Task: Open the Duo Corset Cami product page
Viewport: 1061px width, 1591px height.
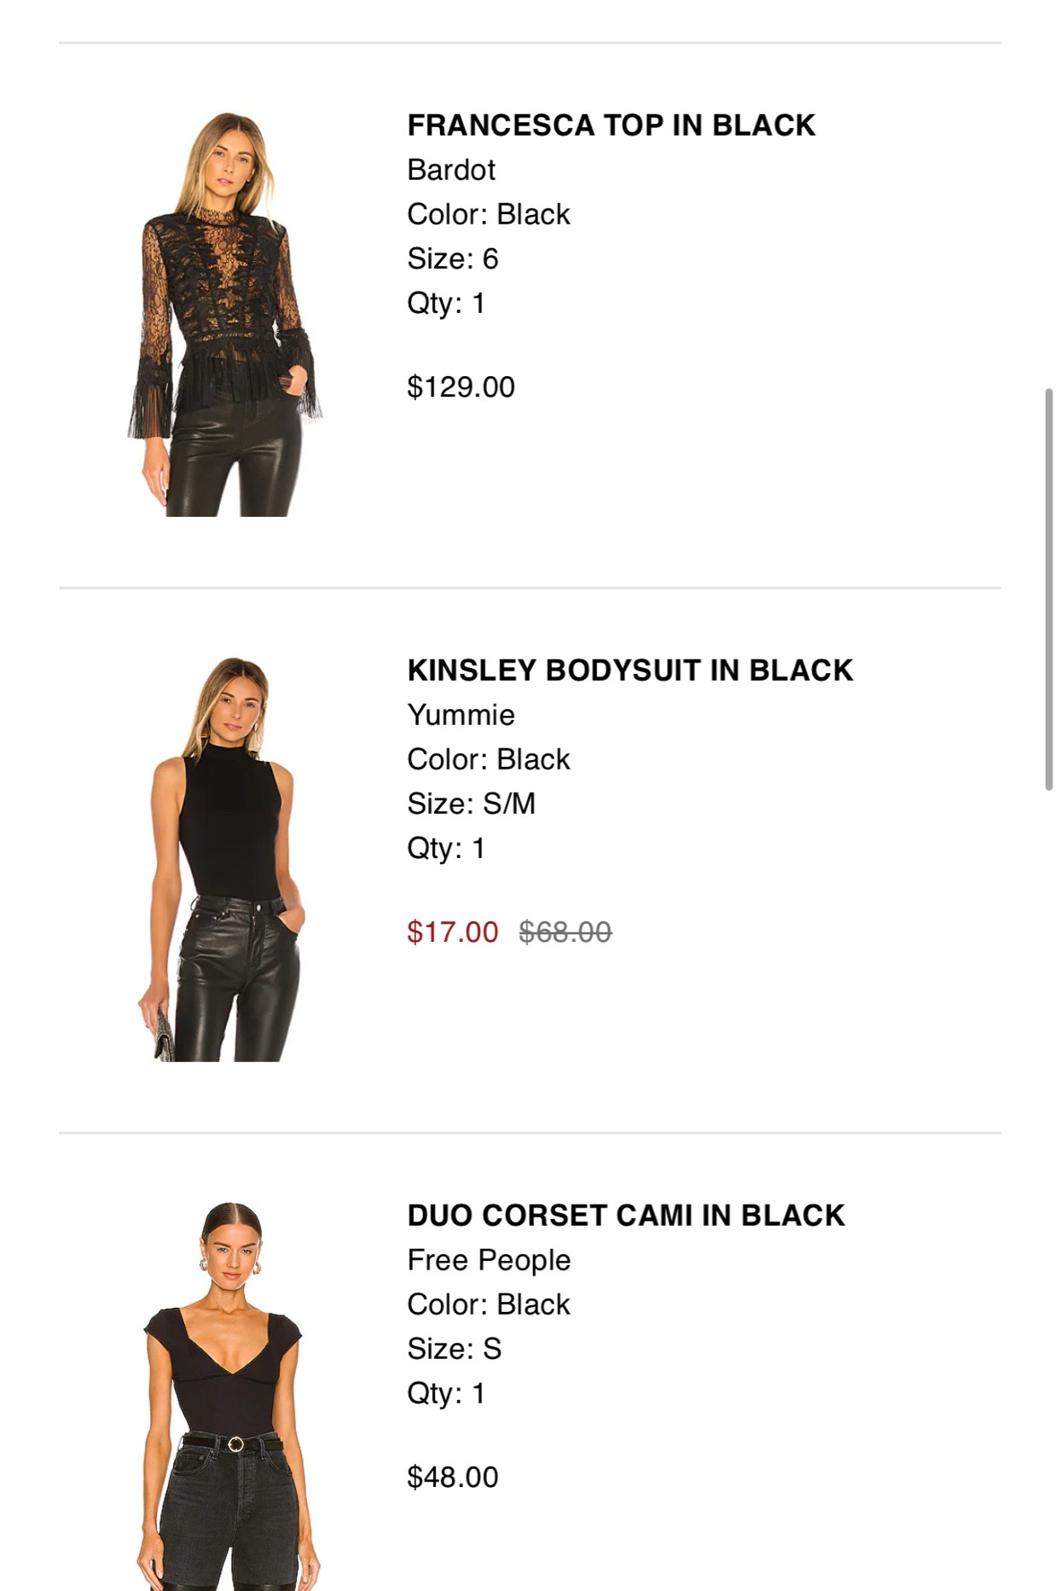Action: [626, 1214]
